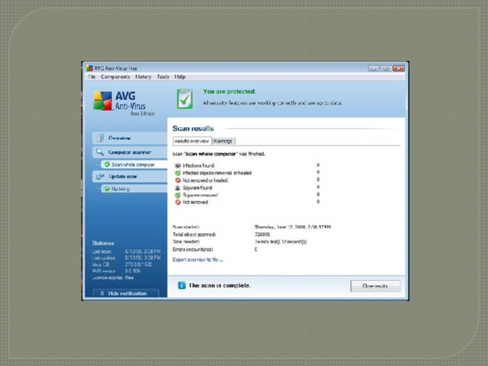
Task: Click the 'Scan results' heading
Action: click(193, 129)
